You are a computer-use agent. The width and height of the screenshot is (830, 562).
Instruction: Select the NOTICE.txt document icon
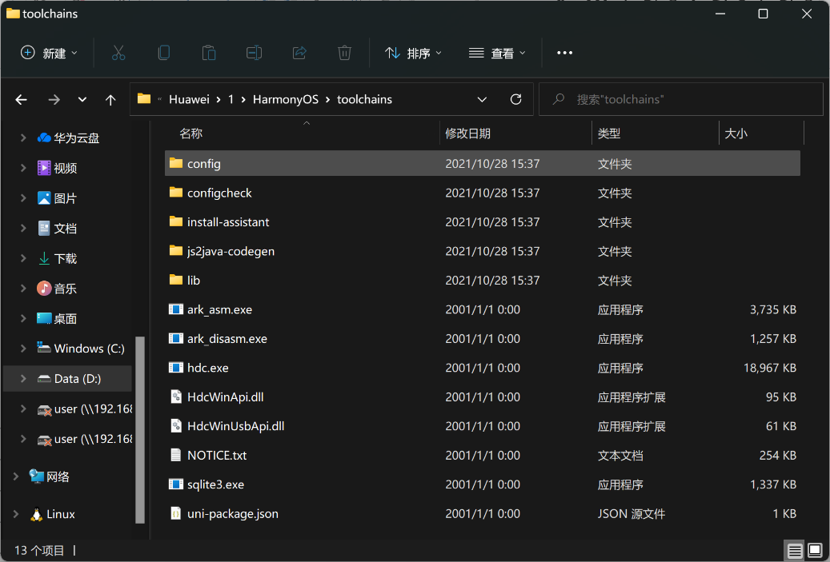(x=176, y=455)
